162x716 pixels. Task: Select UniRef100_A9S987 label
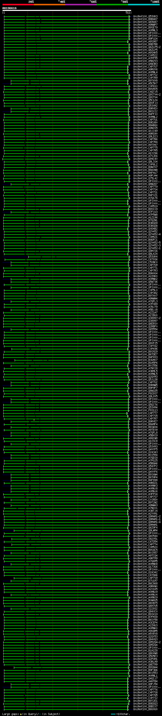[x=145, y=41]
